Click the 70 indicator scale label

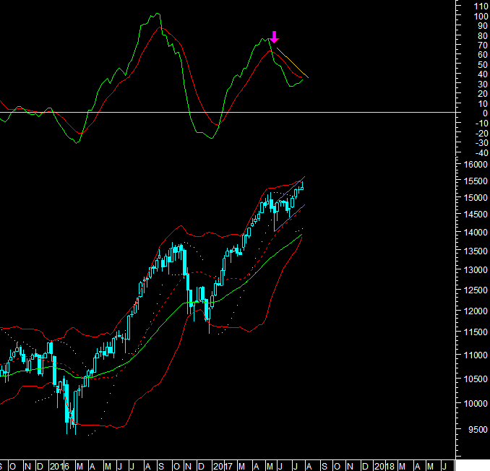483,46
